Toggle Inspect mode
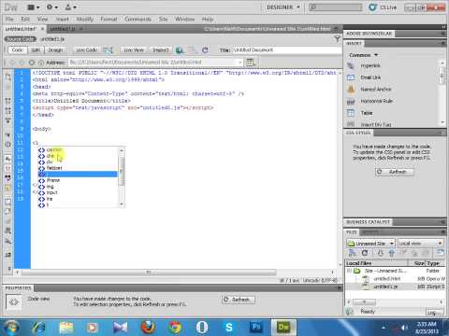 161,50
